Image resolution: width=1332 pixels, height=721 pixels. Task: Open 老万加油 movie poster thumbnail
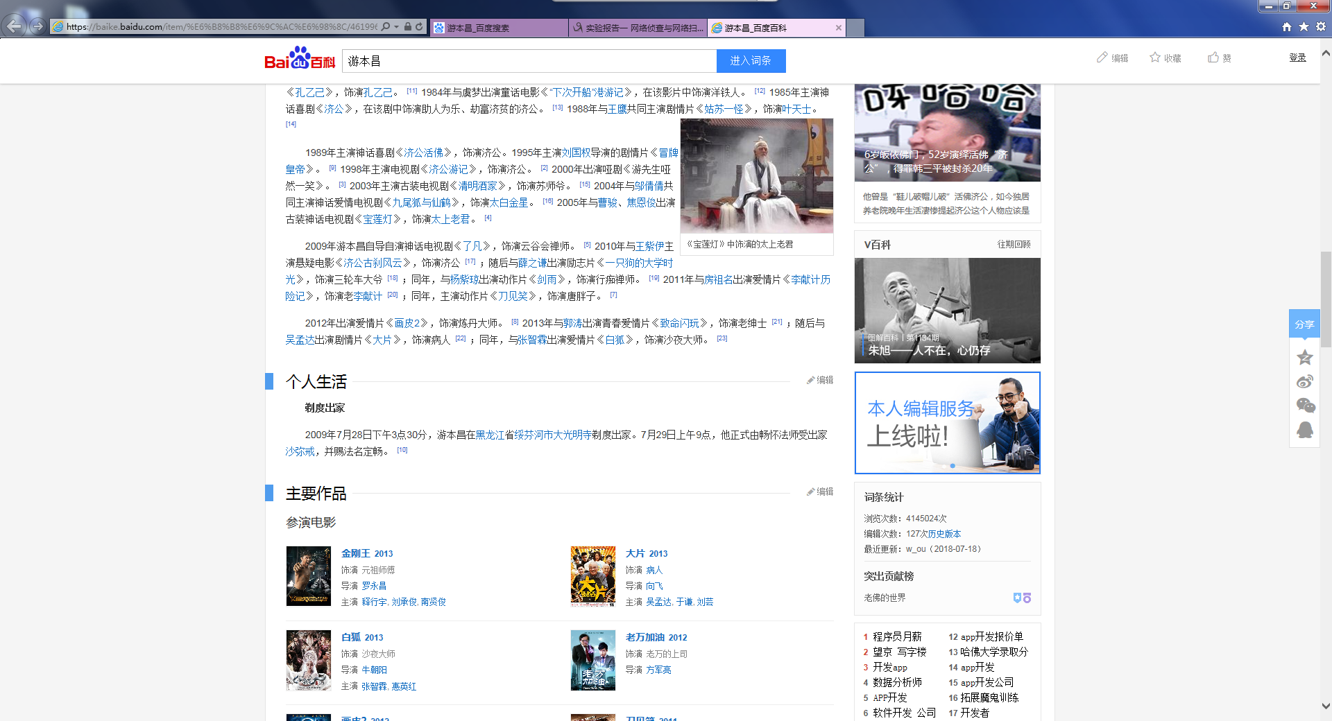(x=593, y=660)
